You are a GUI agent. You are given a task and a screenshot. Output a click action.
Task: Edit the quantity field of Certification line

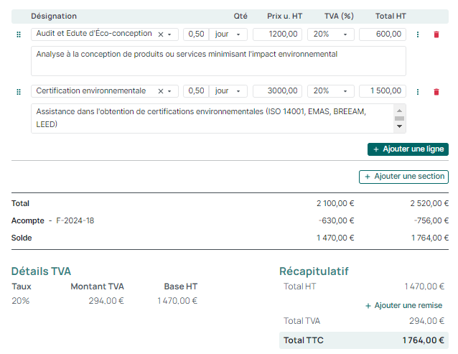coord(195,92)
